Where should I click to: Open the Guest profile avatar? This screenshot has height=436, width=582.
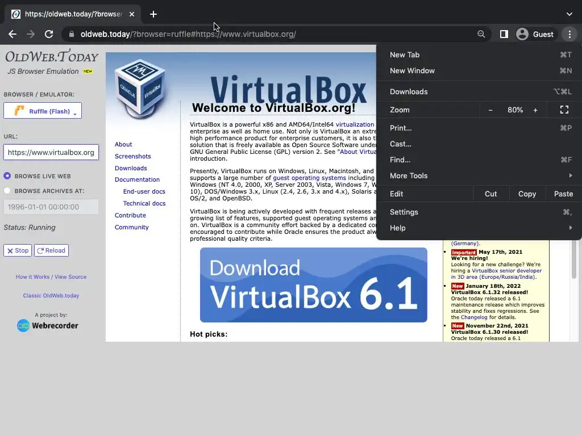coord(522,34)
